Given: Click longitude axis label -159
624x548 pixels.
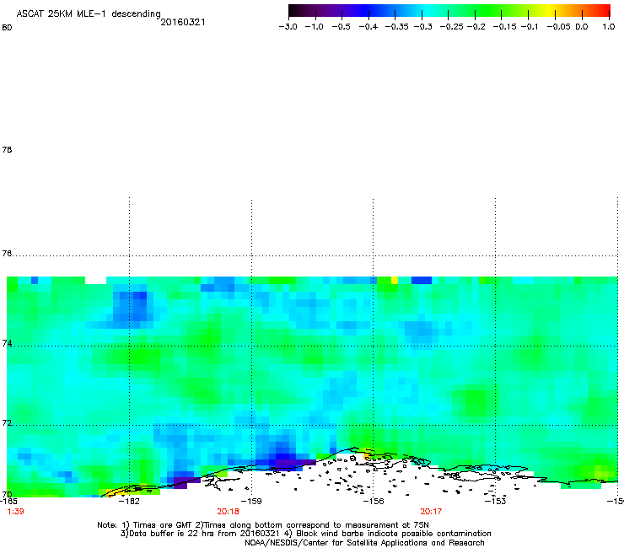Looking at the screenshot, I should (x=251, y=501).
